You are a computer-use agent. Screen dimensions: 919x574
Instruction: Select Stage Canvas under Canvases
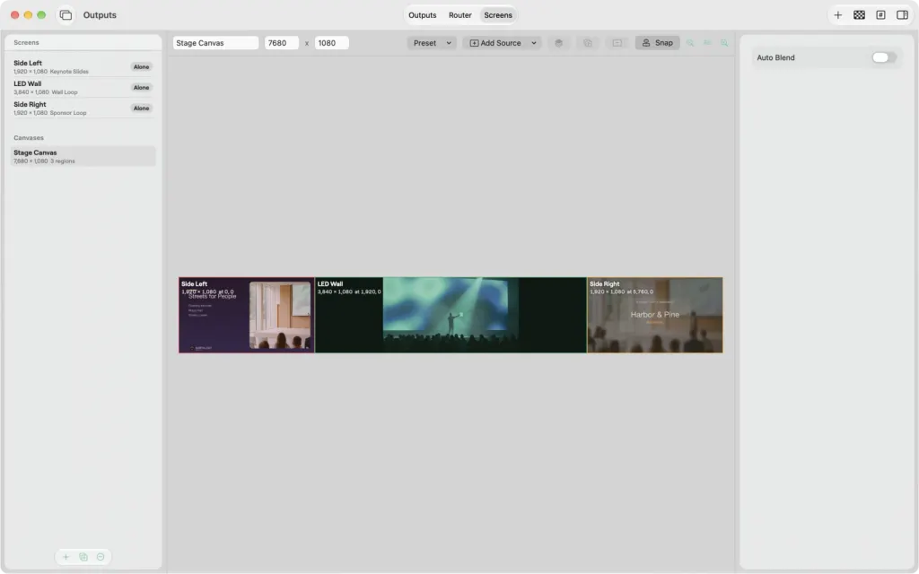[83, 156]
